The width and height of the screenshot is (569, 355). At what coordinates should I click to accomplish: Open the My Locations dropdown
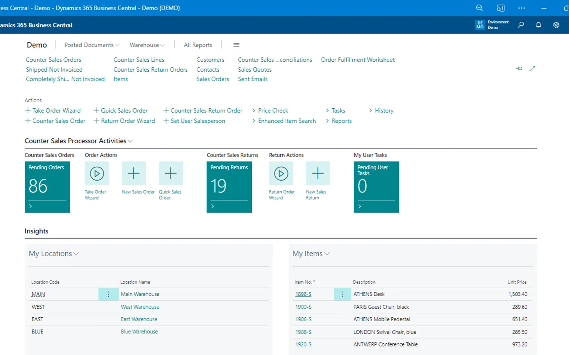pos(54,253)
